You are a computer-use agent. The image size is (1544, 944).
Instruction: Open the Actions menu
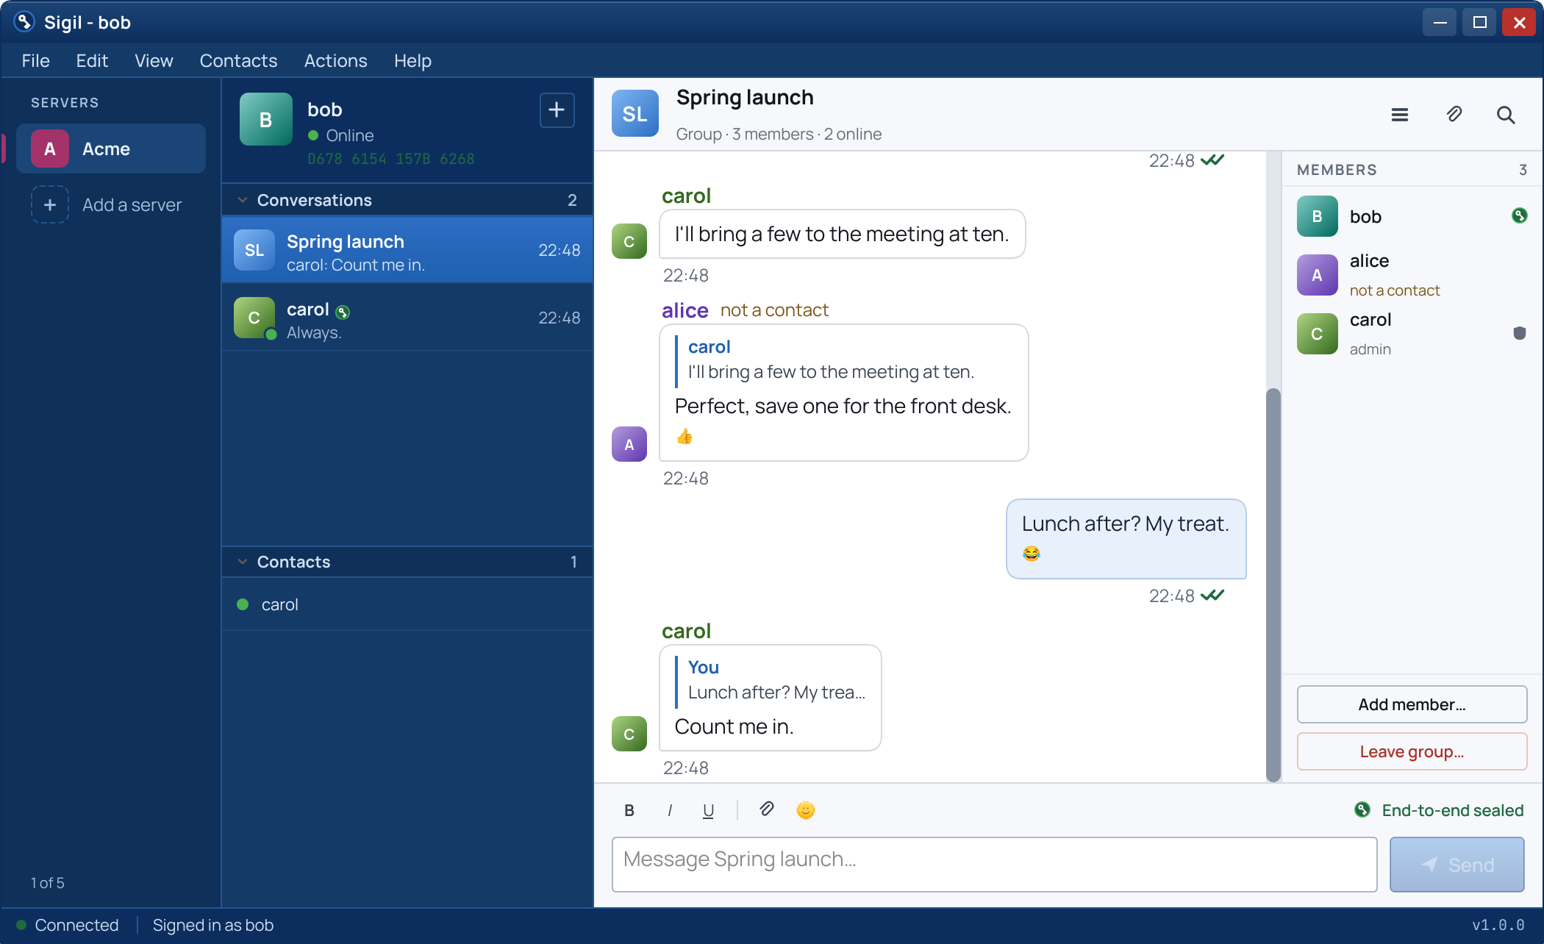(335, 60)
